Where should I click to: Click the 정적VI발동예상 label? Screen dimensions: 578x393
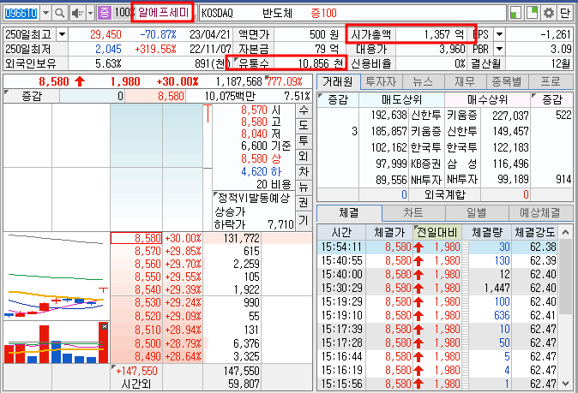point(254,199)
